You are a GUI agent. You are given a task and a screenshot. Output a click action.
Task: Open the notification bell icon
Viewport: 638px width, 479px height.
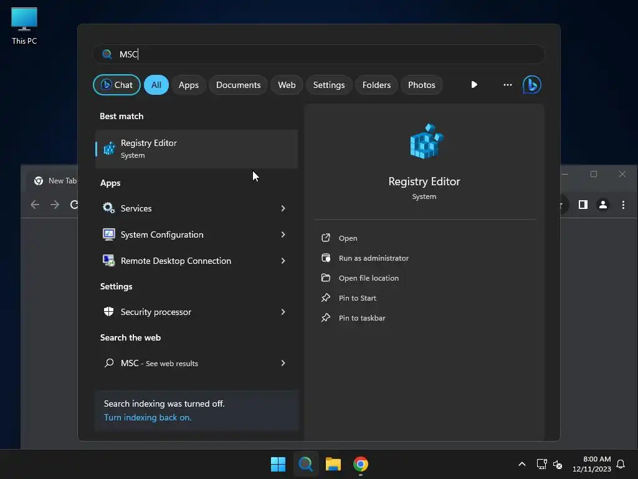pyautogui.click(x=621, y=464)
